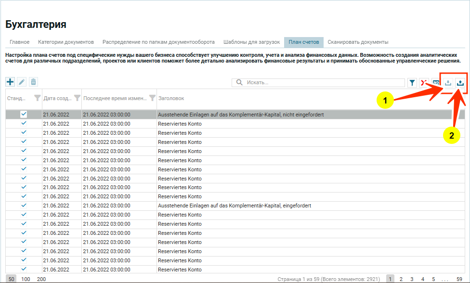Go to page 2 in pagination

401,279
